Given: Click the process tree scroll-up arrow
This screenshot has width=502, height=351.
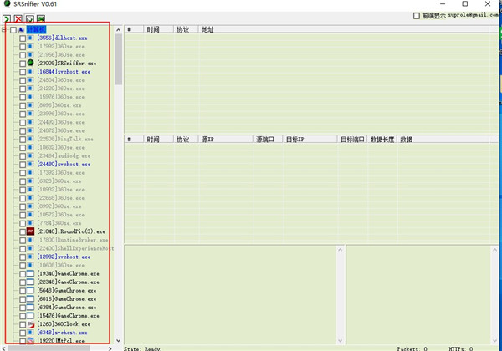Looking at the screenshot, I should click(x=118, y=30).
